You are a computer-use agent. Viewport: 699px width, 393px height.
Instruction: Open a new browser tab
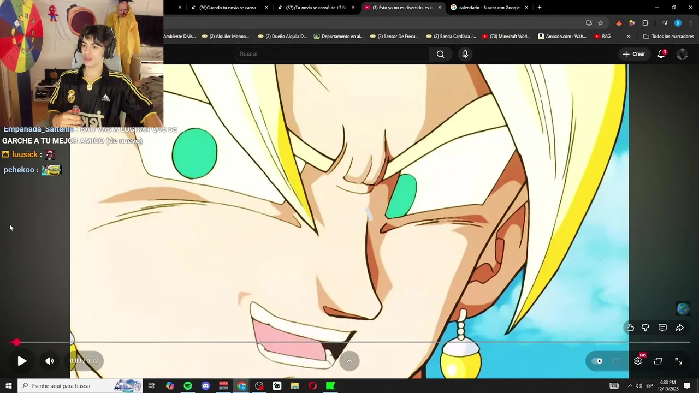point(540,8)
